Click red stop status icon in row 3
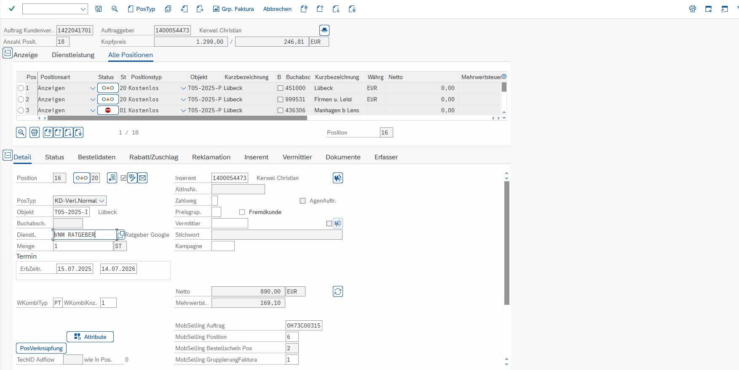This screenshot has width=739, height=370. pos(108,110)
